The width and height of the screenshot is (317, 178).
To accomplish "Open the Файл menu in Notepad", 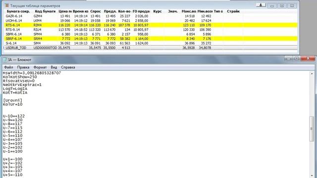I will click(x=8, y=67).
